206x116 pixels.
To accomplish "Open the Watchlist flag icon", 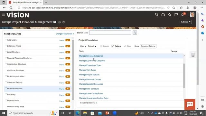I will coord(176,15).
